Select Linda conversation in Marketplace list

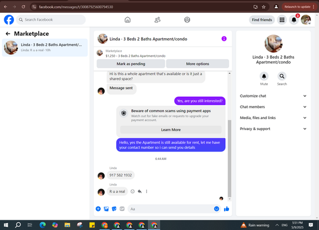point(45,47)
